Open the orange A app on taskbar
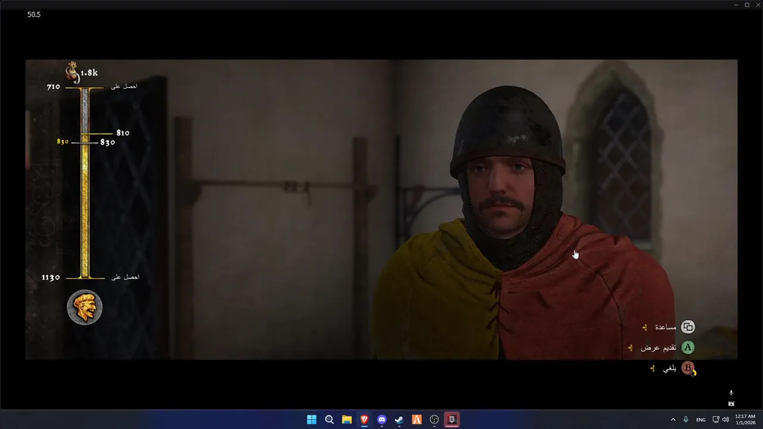The image size is (763, 429). click(x=417, y=419)
